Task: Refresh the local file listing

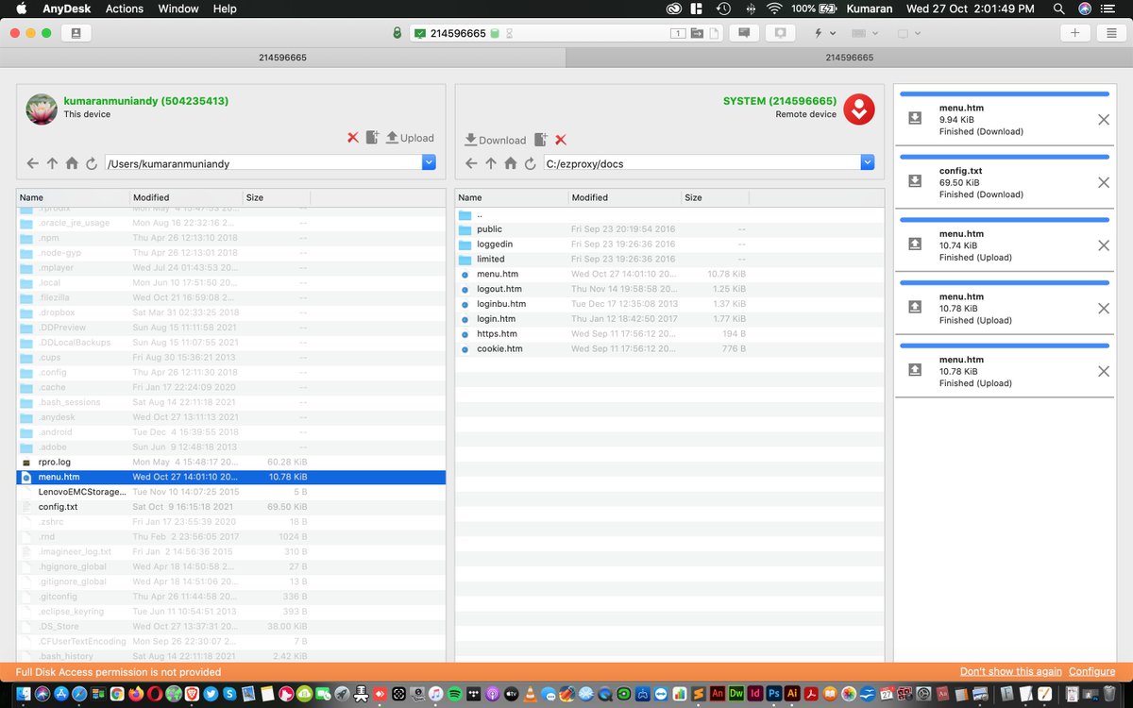Action: click(92, 163)
